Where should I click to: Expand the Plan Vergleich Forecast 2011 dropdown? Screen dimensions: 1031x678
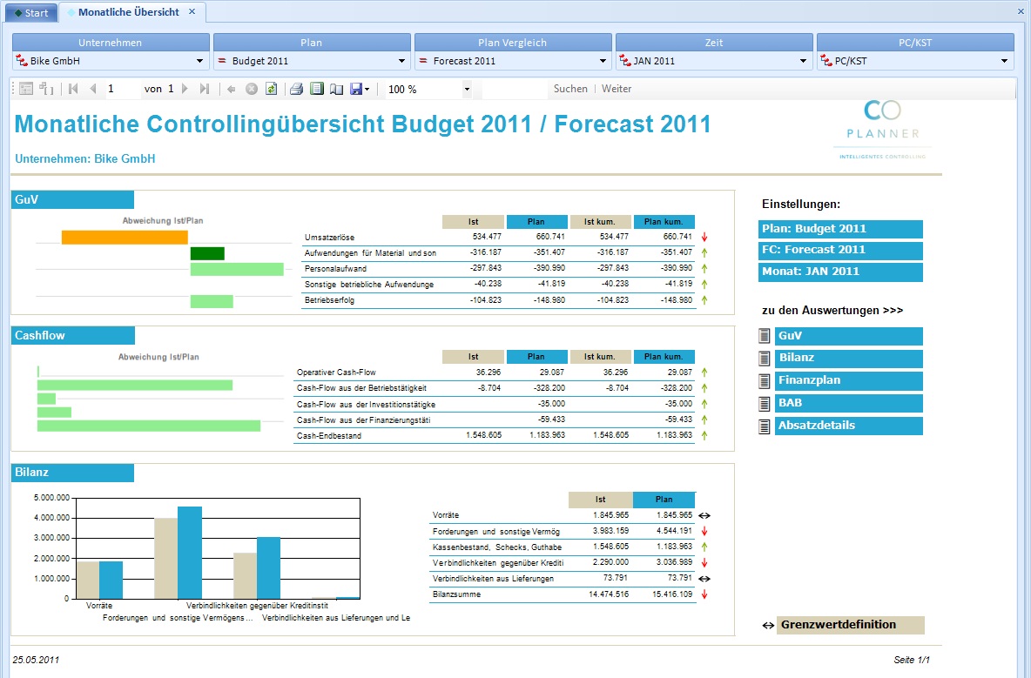click(513, 61)
